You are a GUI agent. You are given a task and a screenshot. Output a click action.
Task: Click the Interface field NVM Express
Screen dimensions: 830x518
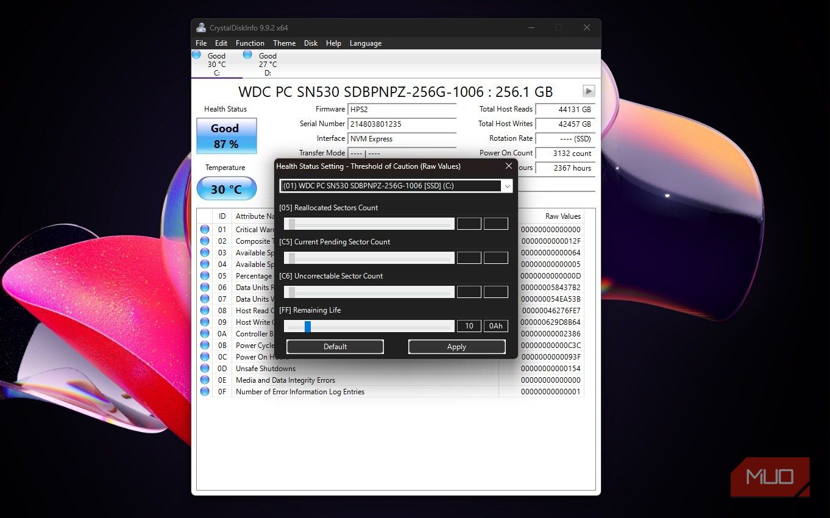point(402,139)
